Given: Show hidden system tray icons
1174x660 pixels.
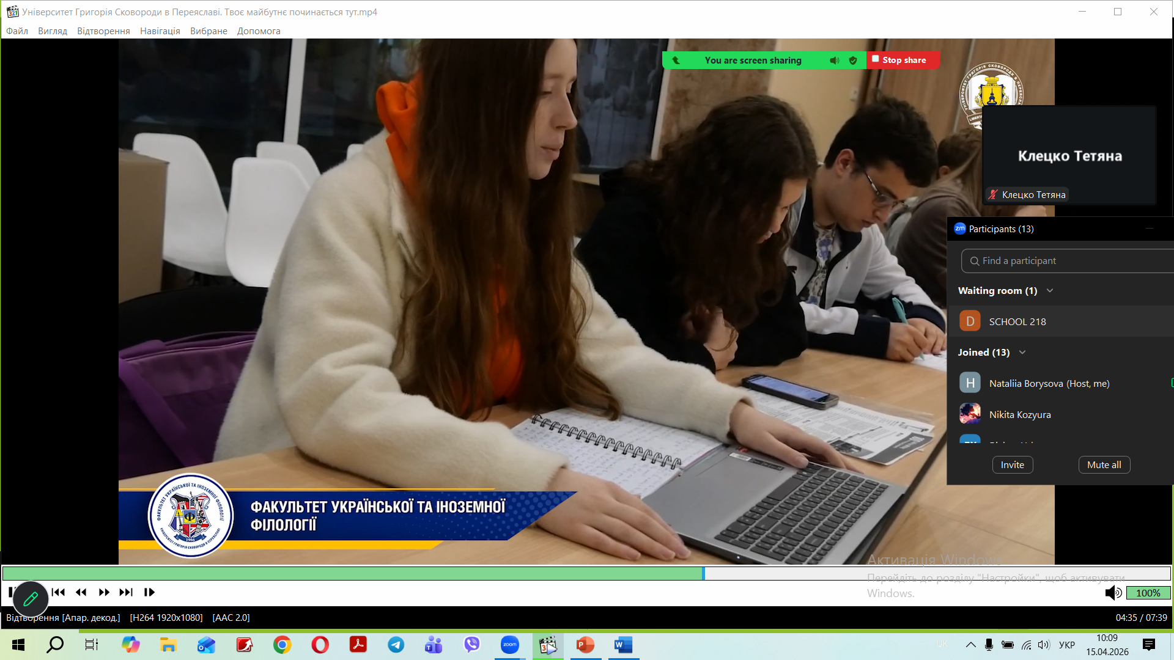Looking at the screenshot, I should coord(970,645).
